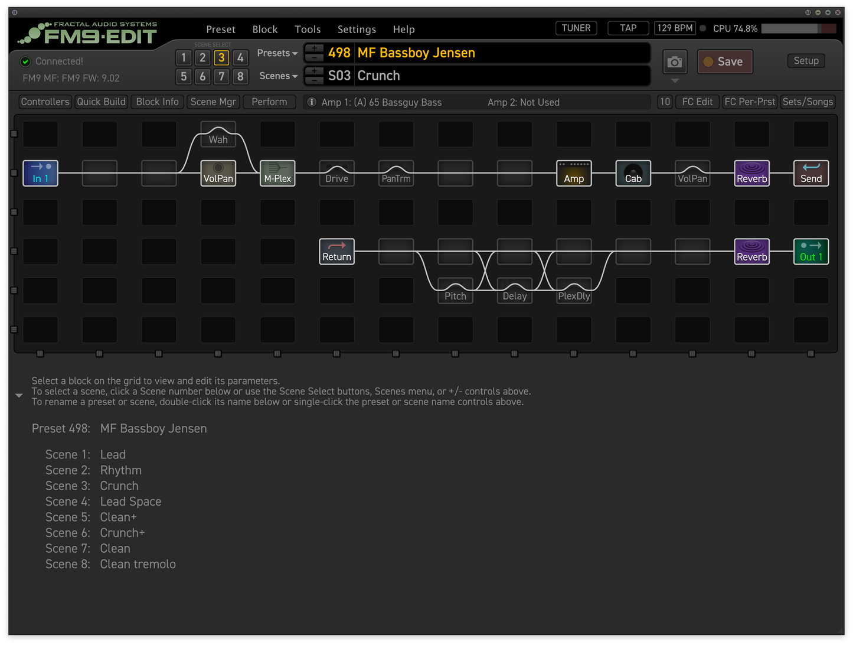The image size is (853, 645).
Task: Open the Tools menu
Action: click(x=308, y=29)
